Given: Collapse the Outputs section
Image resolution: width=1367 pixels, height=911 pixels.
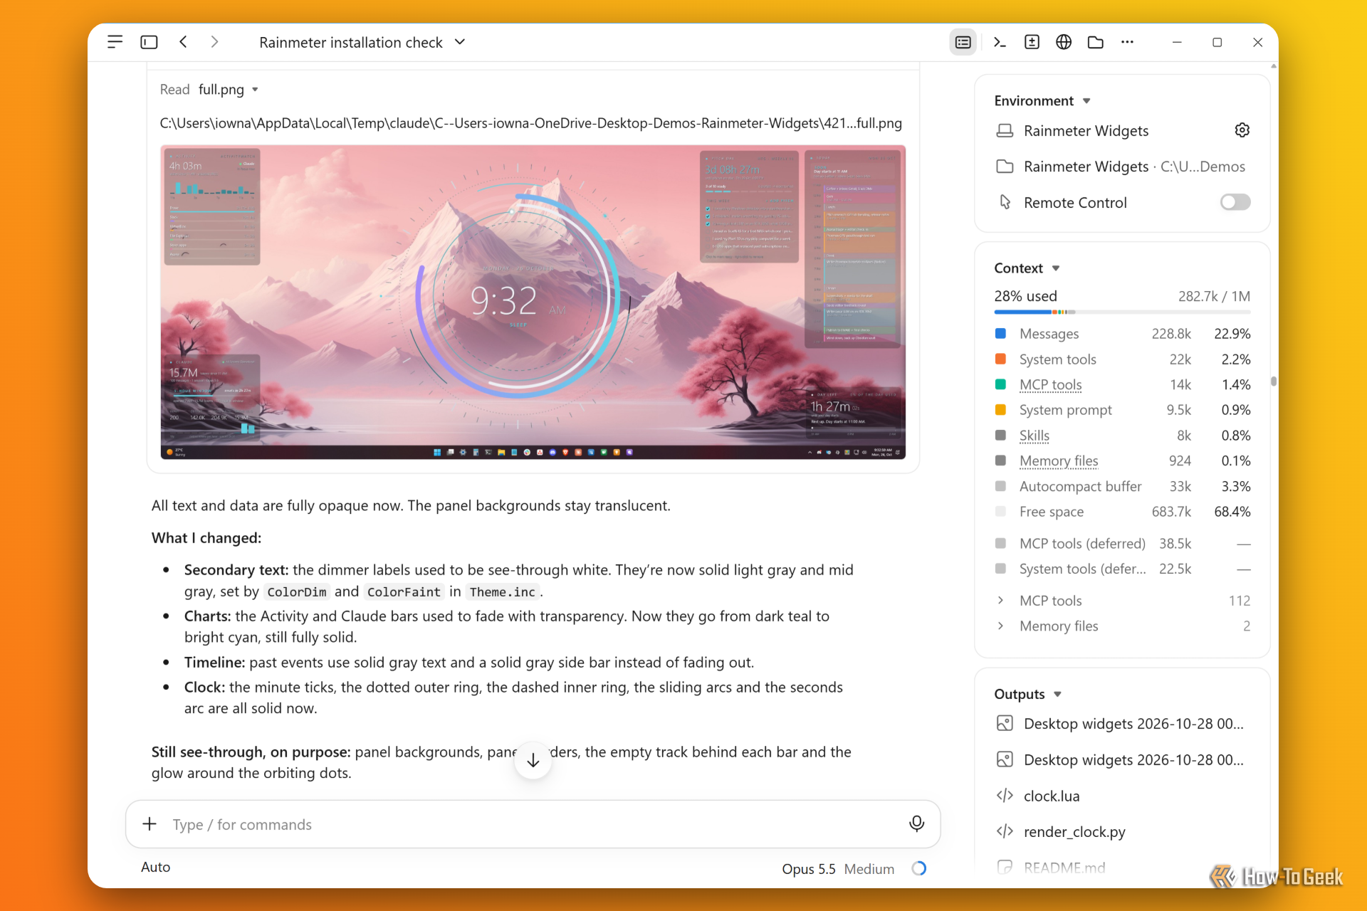Looking at the screenshot, I should pos(1027,694).
